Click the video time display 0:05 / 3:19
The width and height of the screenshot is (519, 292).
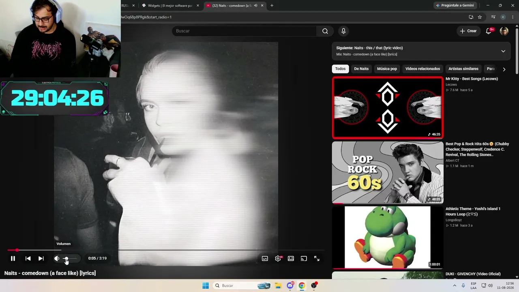(x=97, y=258)
